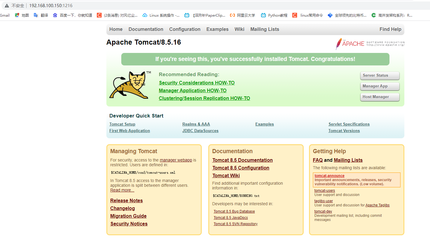This screenshot has height=240, width=430.
Task: Open the Tomcat Setup link
Action: pos(122,124)
